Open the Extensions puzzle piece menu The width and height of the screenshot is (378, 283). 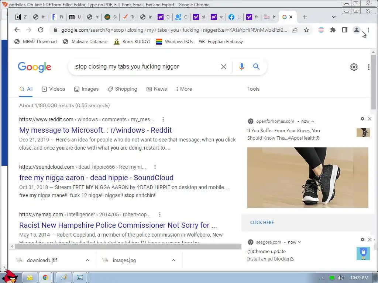[x=333, y=30]
